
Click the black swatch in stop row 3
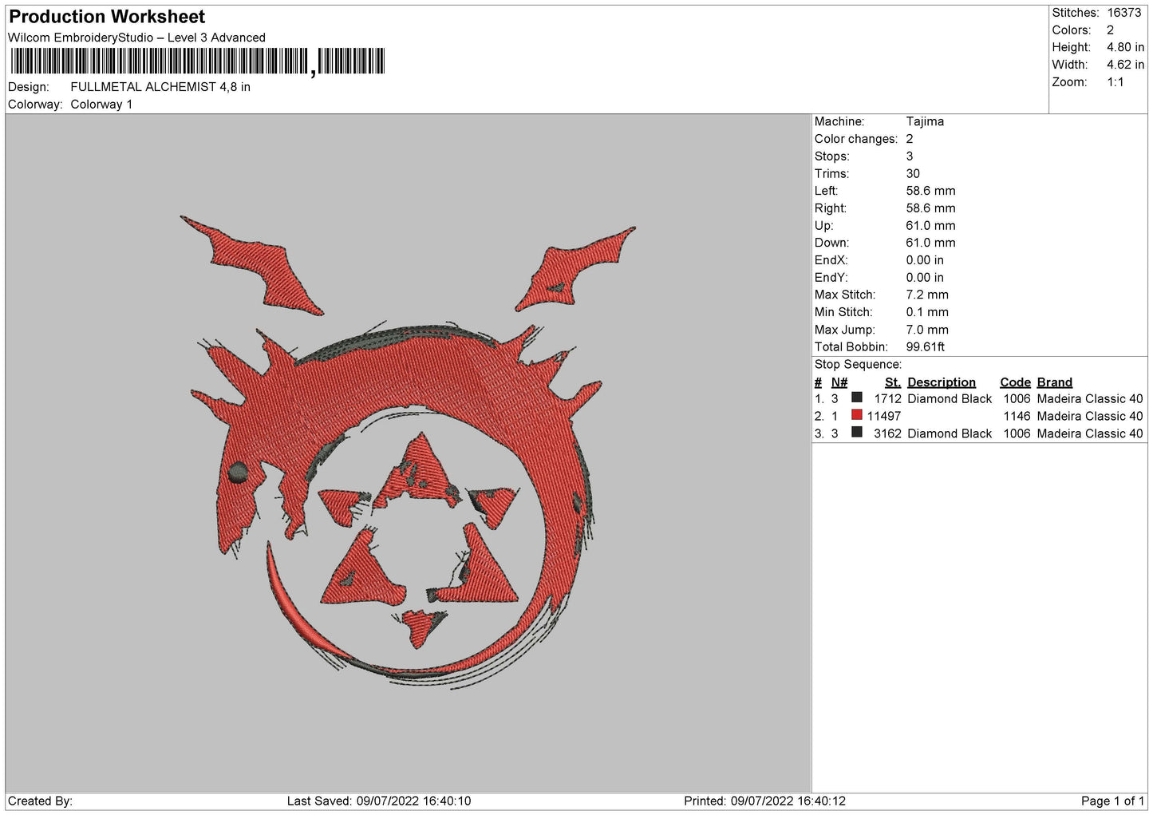pyautogui.click(x=857, y=433)
